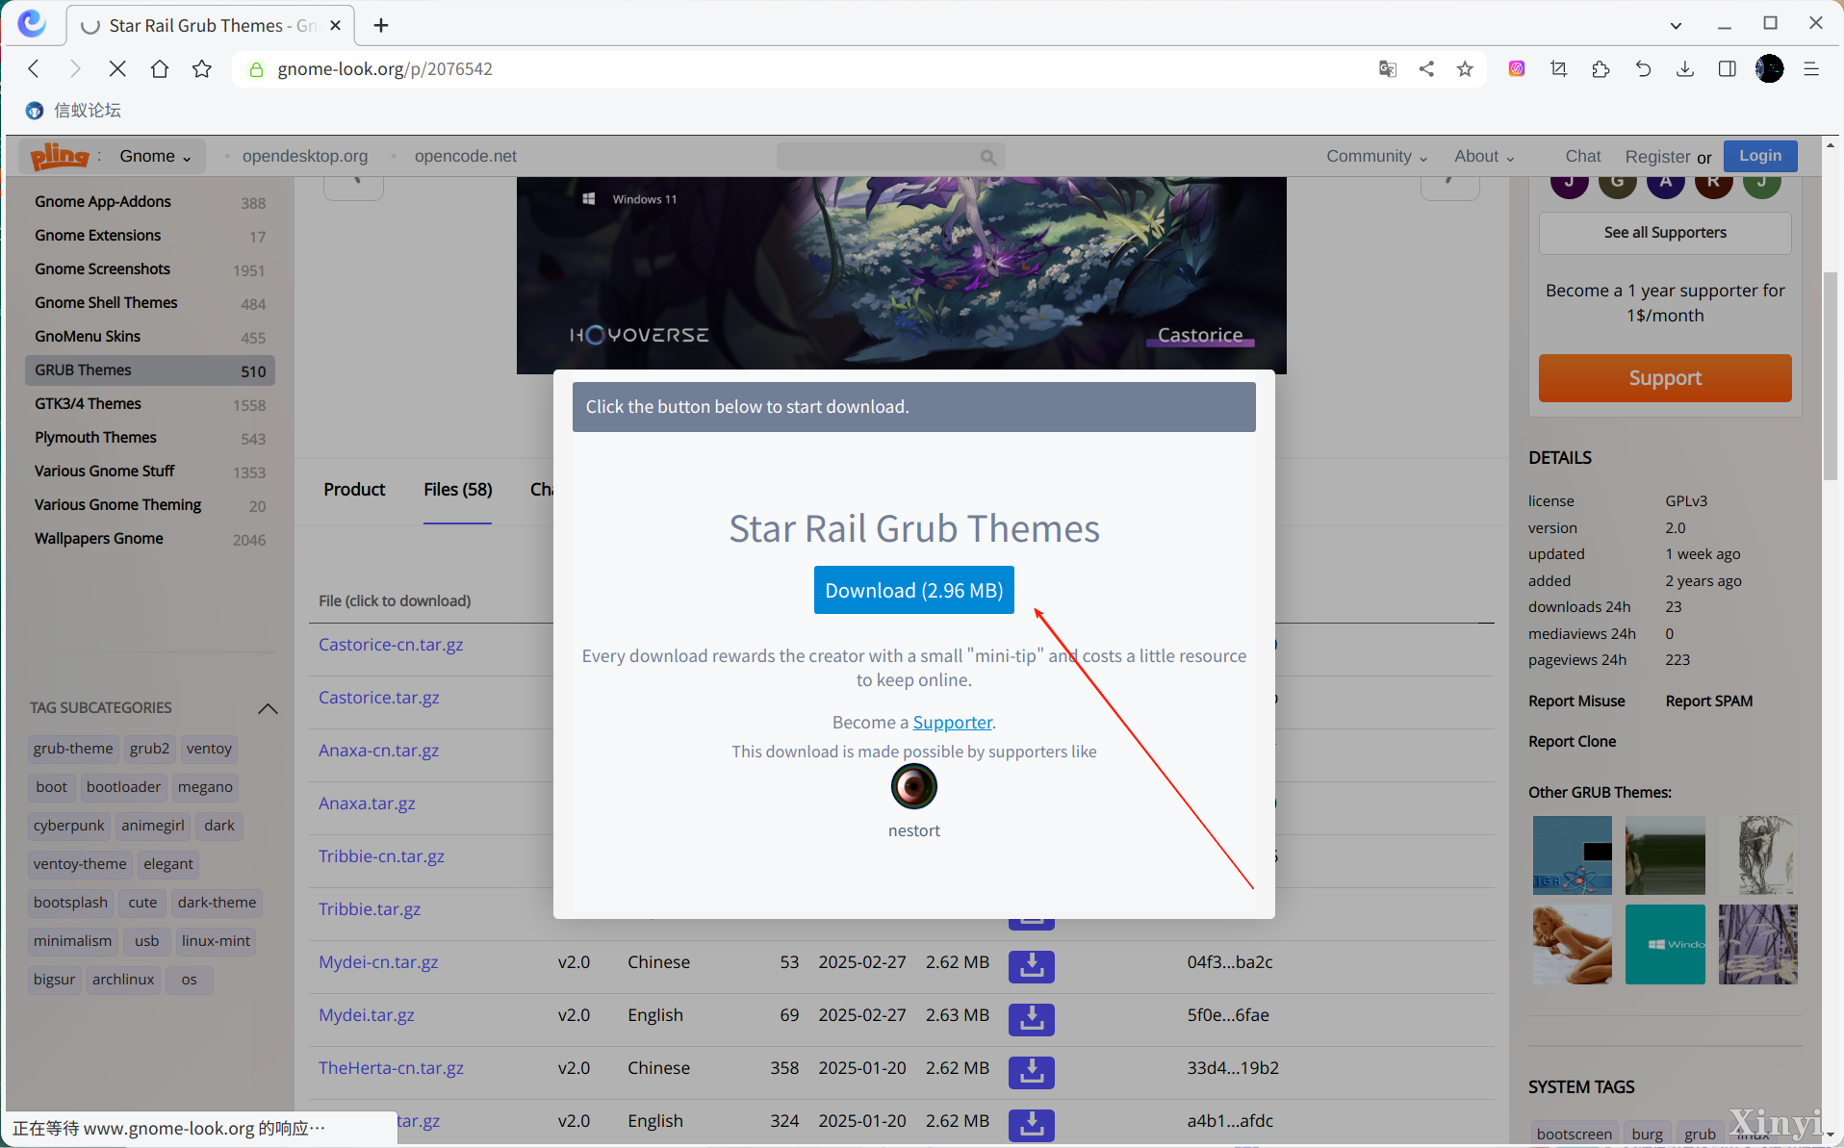This screenshot has width=1844, height=1148.
Task: Click the browser back arrow
Action: coord(34,68)
